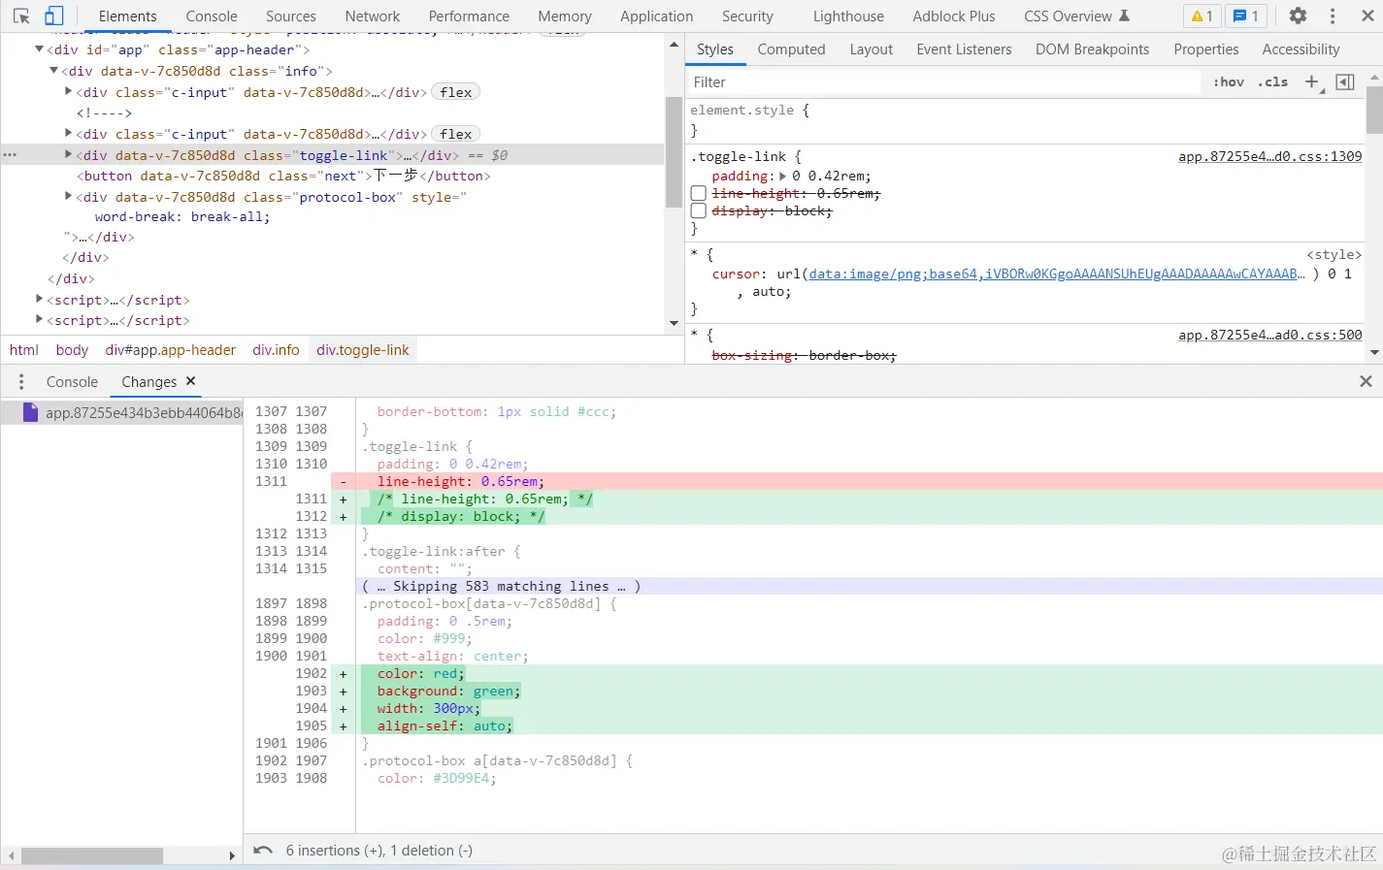The width and height of the screenshot is (1383, 870).
Task: Expand the toggle-link div node
Action: [68, 155]
